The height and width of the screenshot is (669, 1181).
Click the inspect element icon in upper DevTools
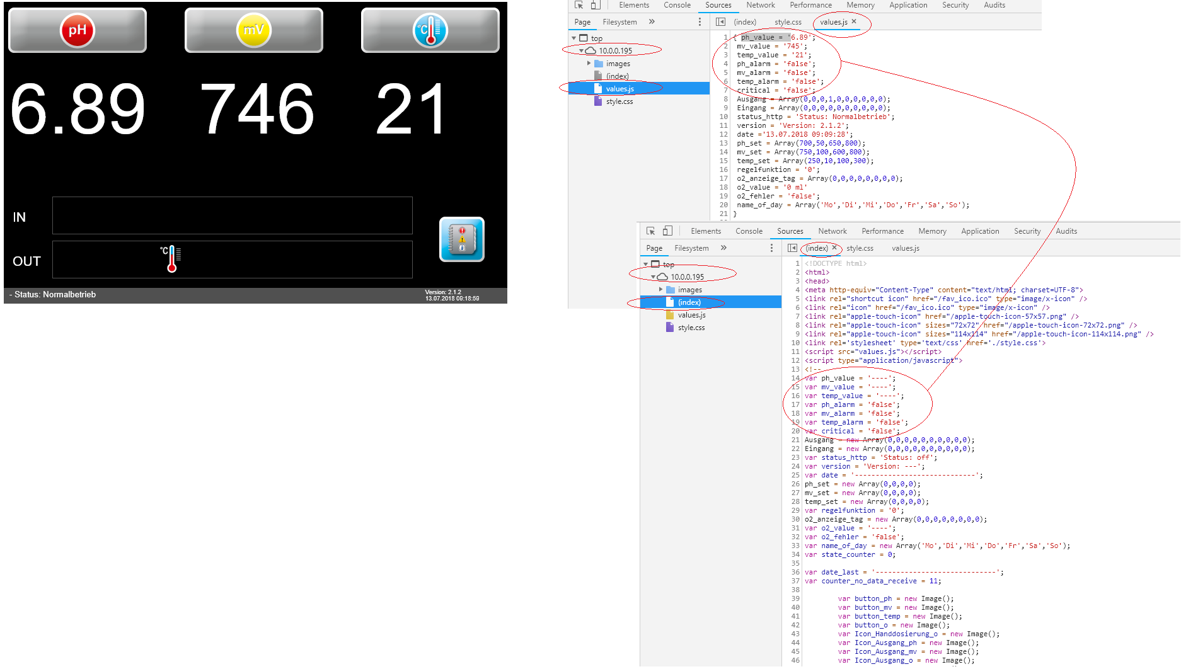click(579, 5)
